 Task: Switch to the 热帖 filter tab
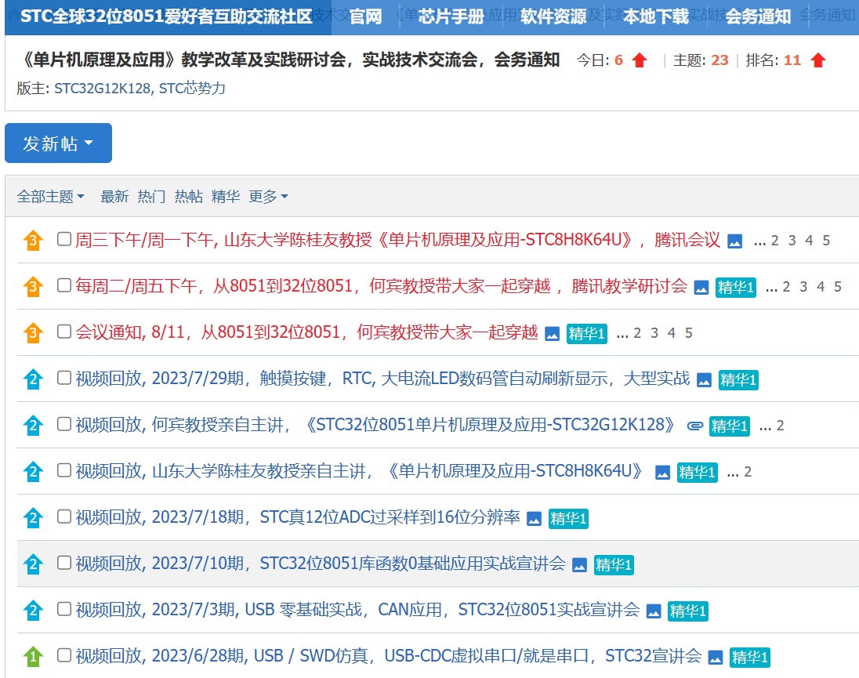point(188,196)
